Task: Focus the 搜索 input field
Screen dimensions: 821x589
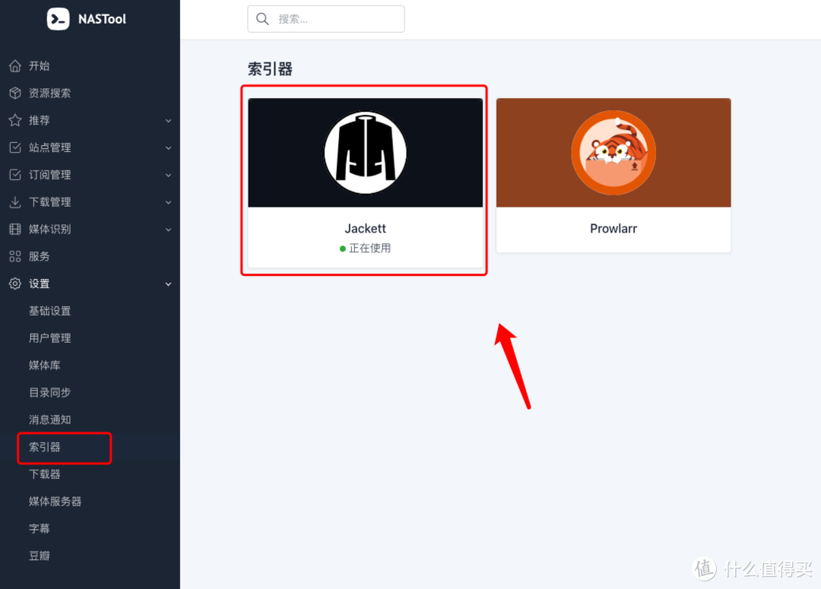Action: [x=334, y=19]
